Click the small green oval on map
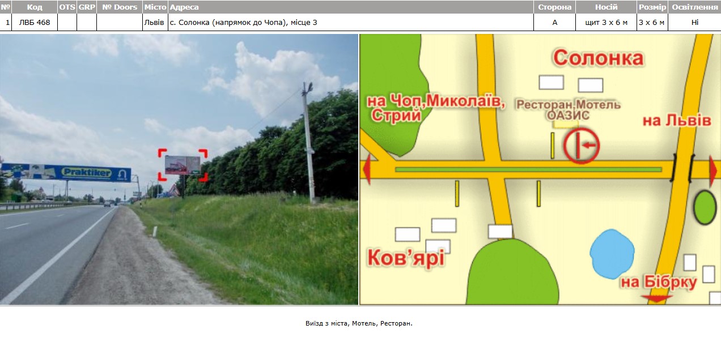The image size is (721, 338). pos(705,207)
